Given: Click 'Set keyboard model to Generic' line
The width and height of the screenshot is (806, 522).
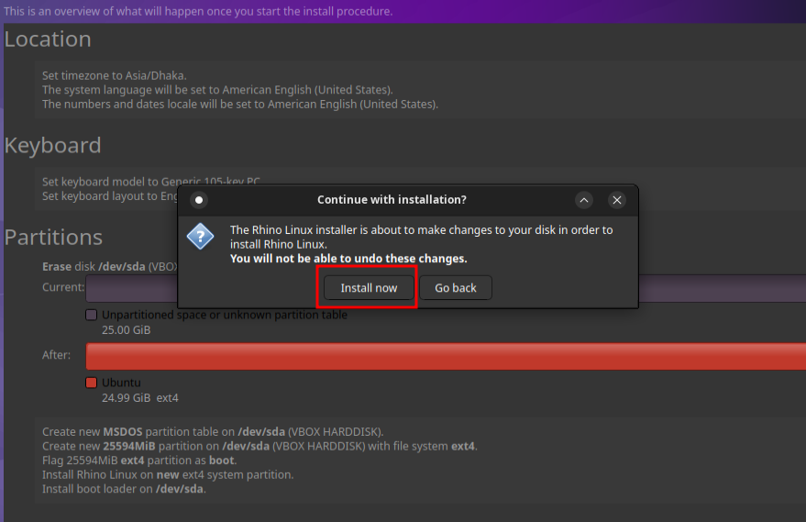Looking at the screenshot, I should point(151,182).
